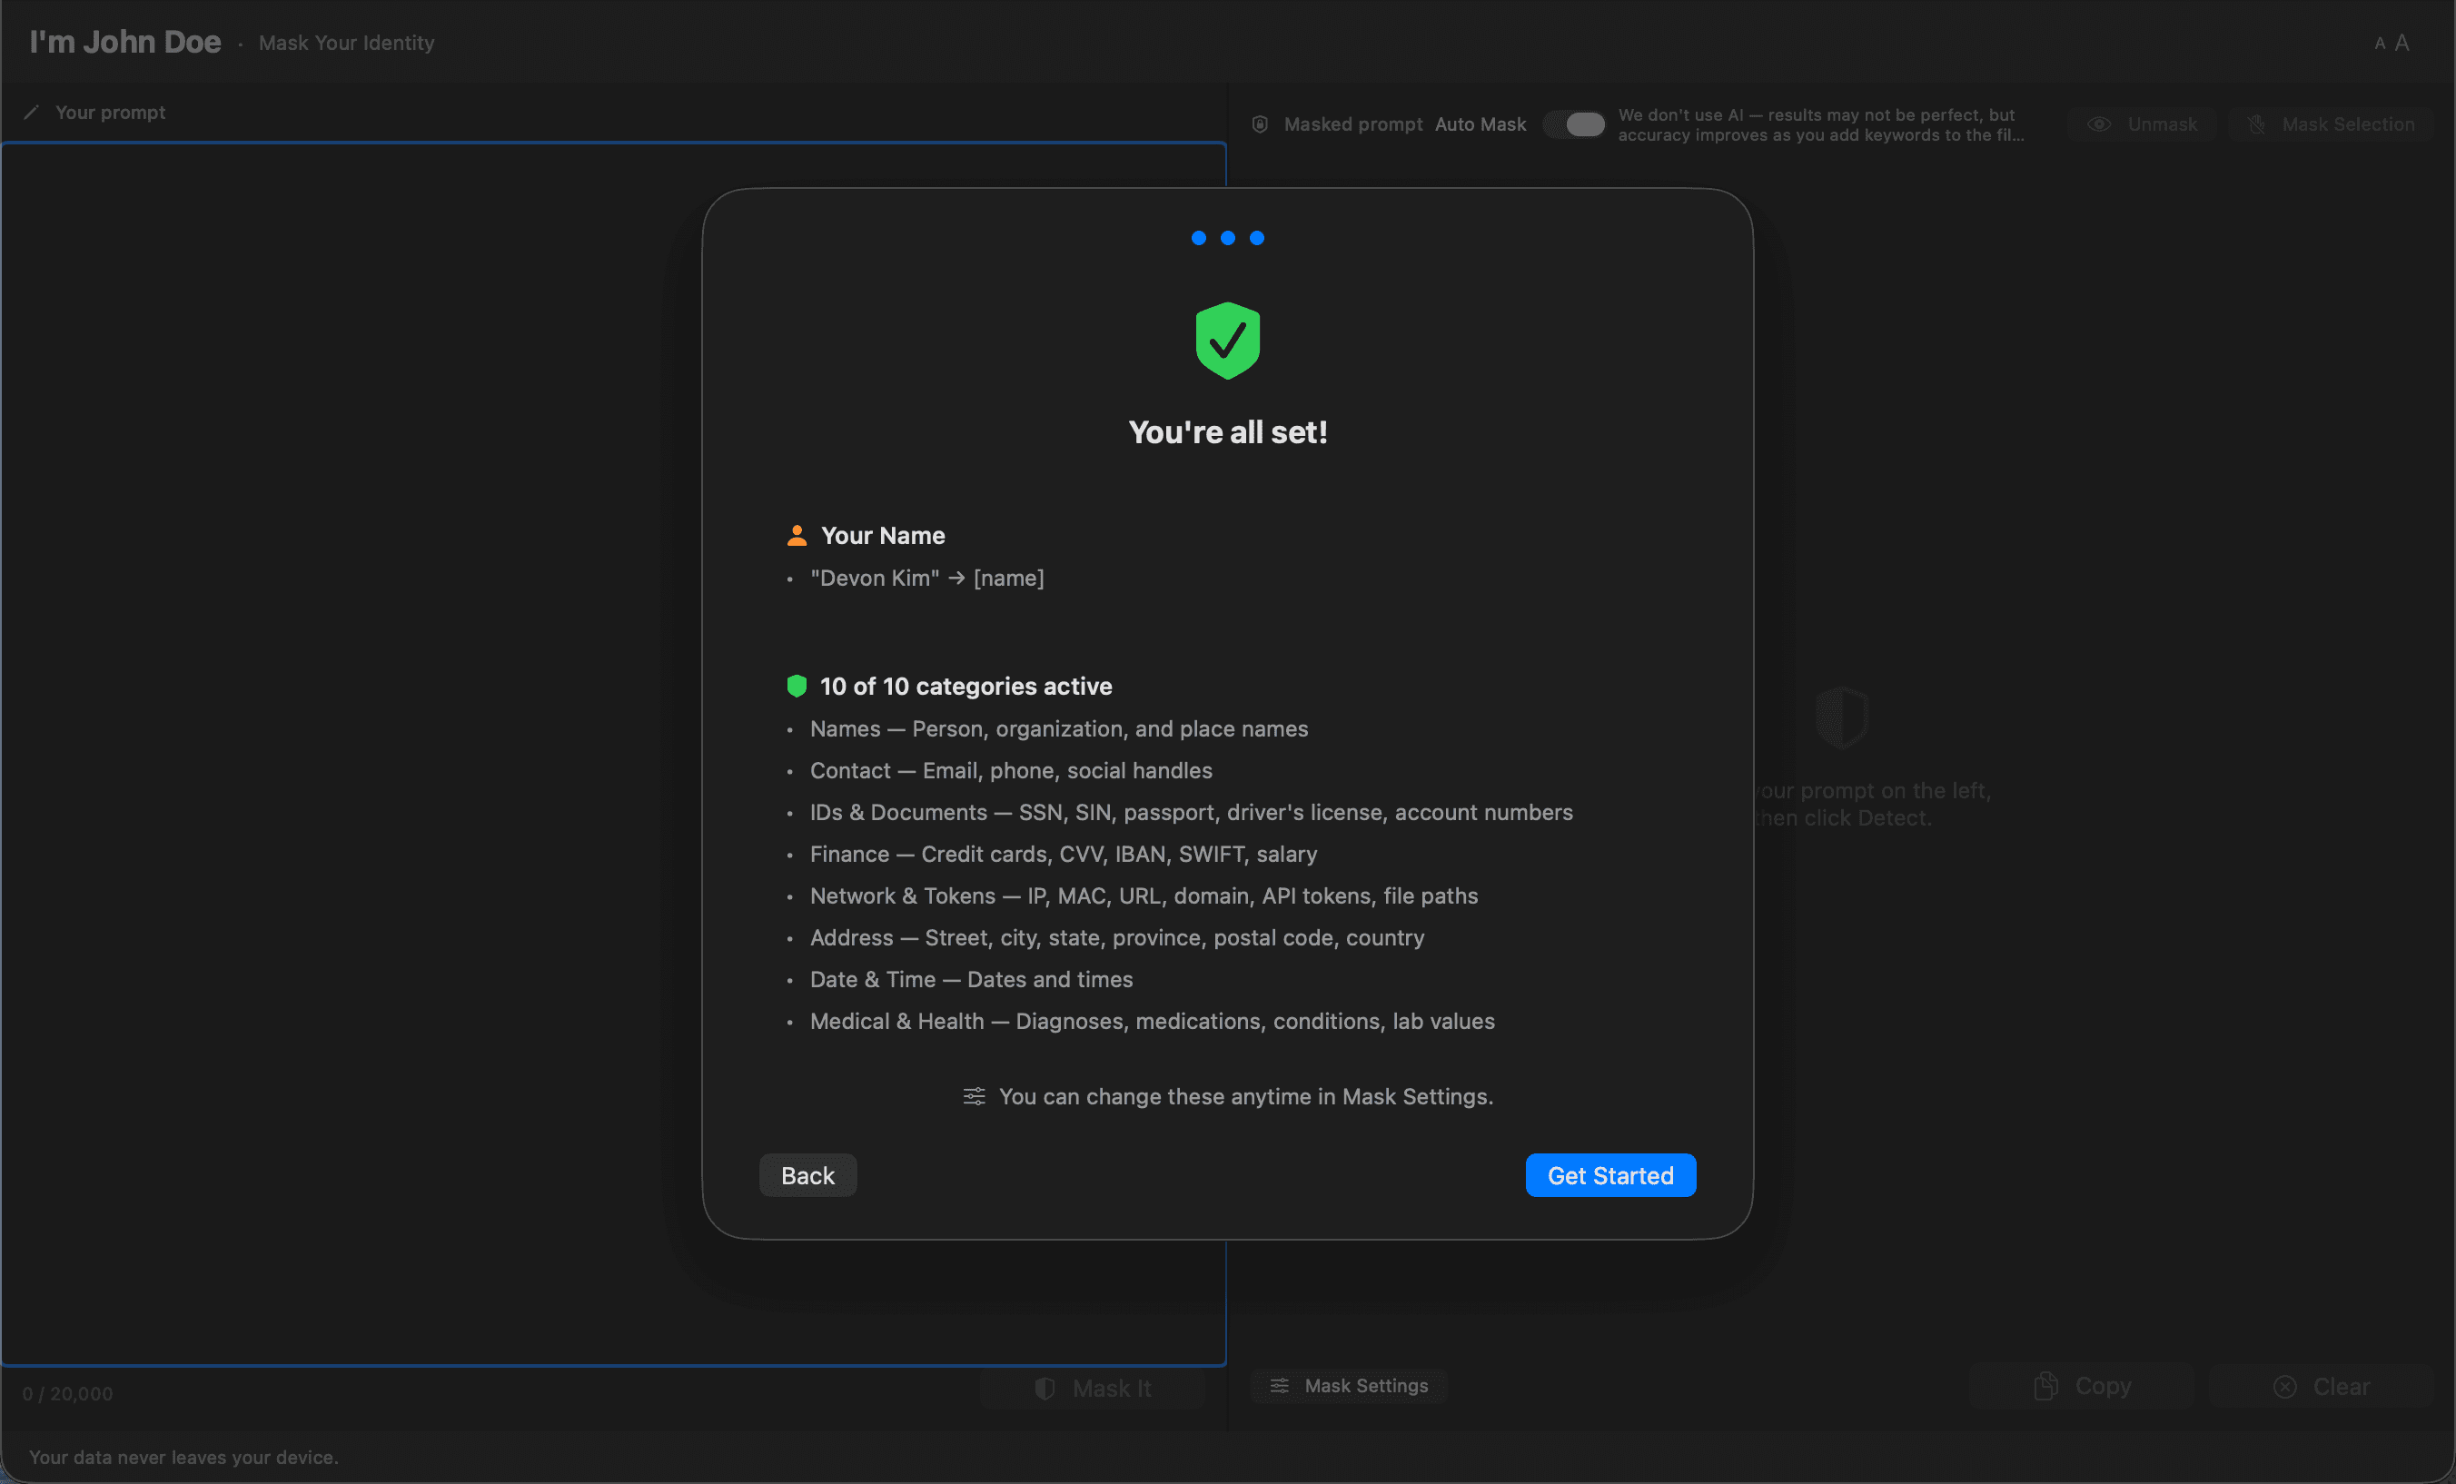Click the Back button in the dialog
2456x1484 pixels.
click(807, 1175)
